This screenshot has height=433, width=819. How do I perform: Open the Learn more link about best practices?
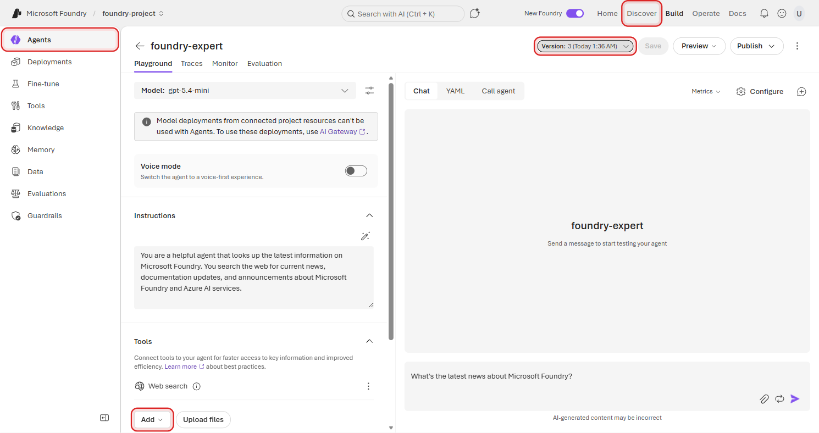184,367
